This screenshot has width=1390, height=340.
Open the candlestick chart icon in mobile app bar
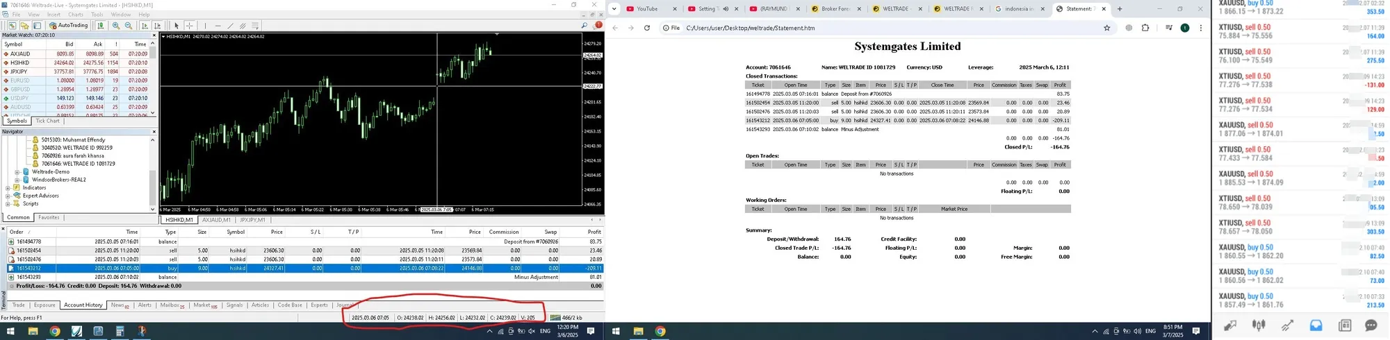click(1259, 325)
